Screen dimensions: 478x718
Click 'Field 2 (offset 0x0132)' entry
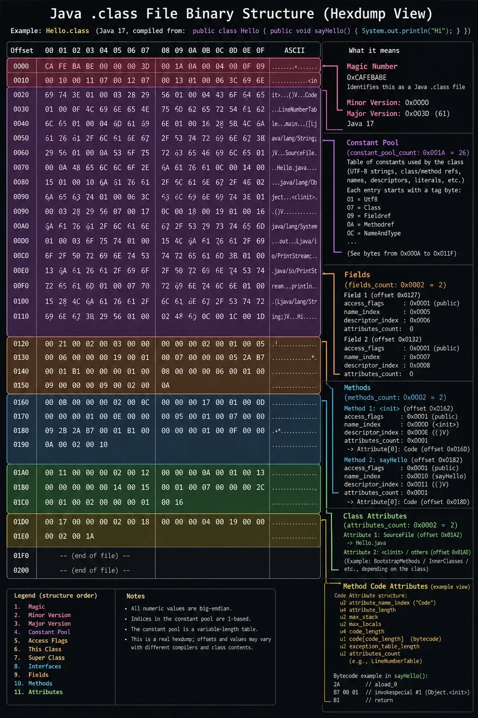[x=383, y=339]
